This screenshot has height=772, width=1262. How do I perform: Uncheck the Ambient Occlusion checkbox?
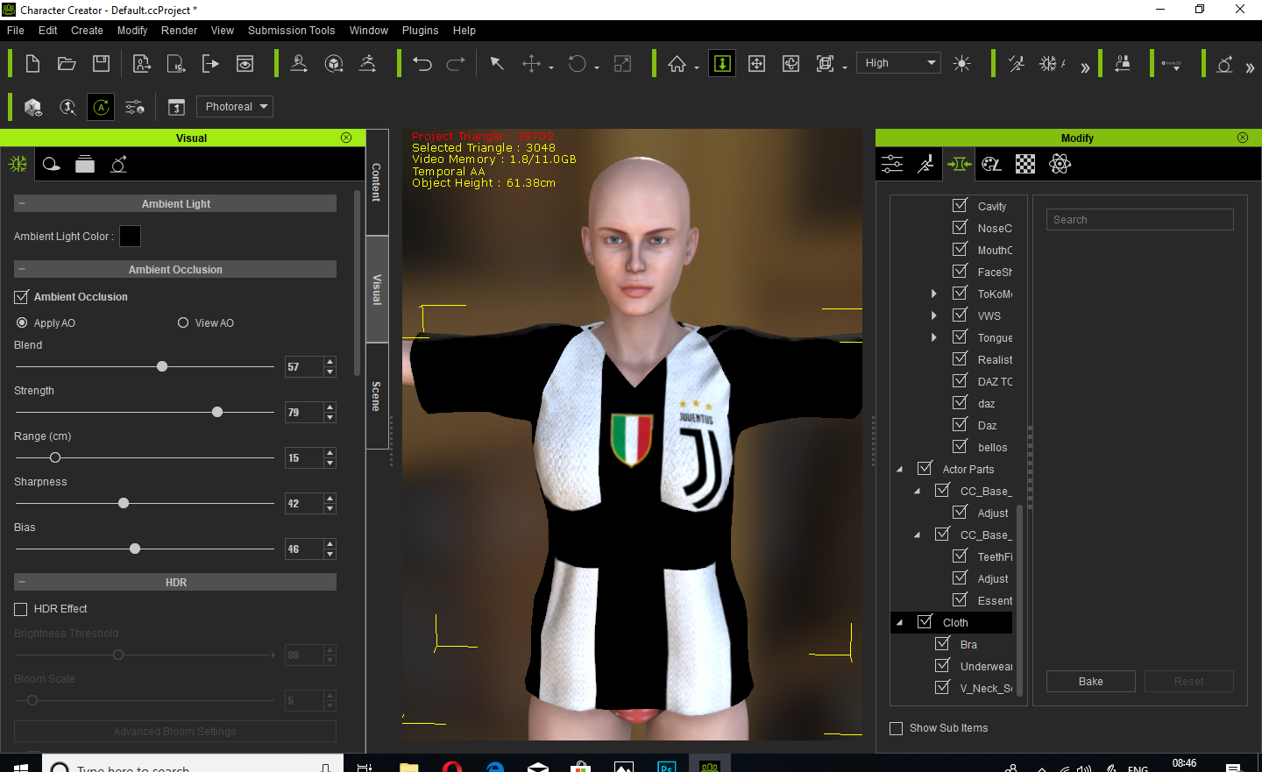point(21,297)
